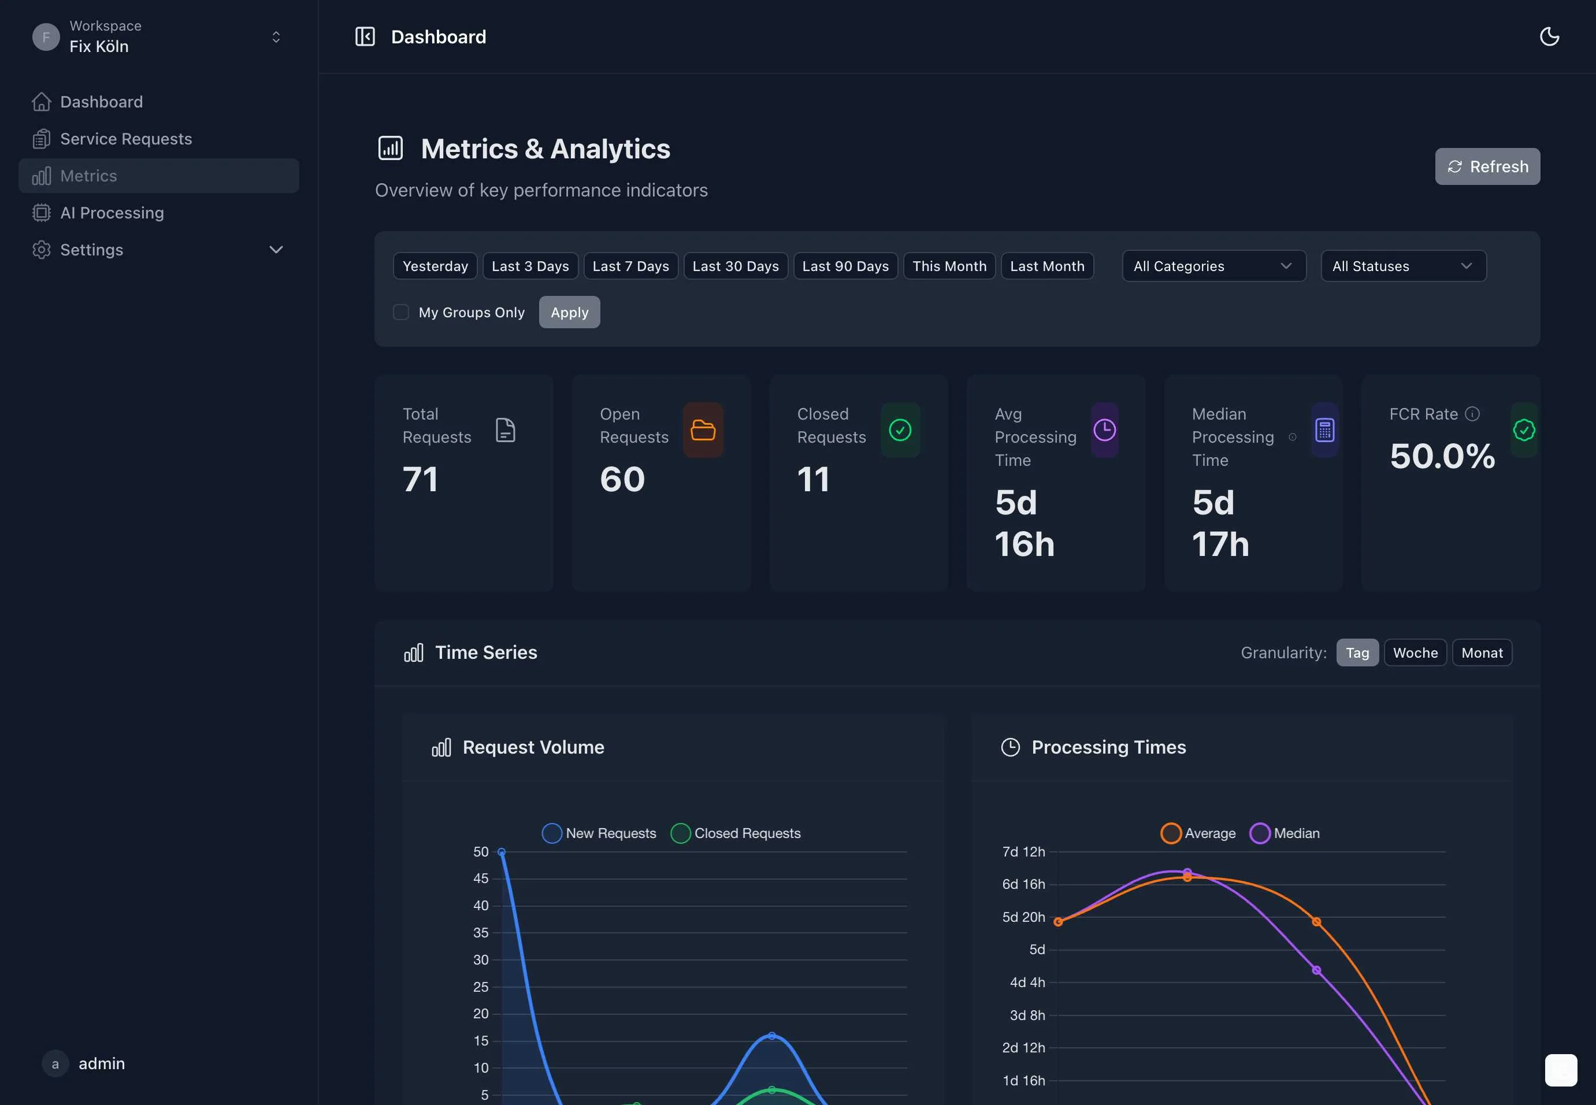1596x1105 pixels.
Task: Enable My Groups Only checkbox
Action: (400, 312)
